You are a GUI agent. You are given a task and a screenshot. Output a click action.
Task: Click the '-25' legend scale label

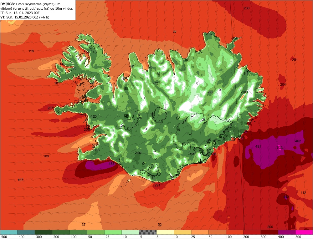[107, 237]
